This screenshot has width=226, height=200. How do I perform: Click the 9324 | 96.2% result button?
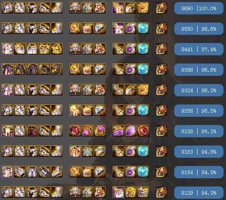pyautogui.click(x=199, y=90)
